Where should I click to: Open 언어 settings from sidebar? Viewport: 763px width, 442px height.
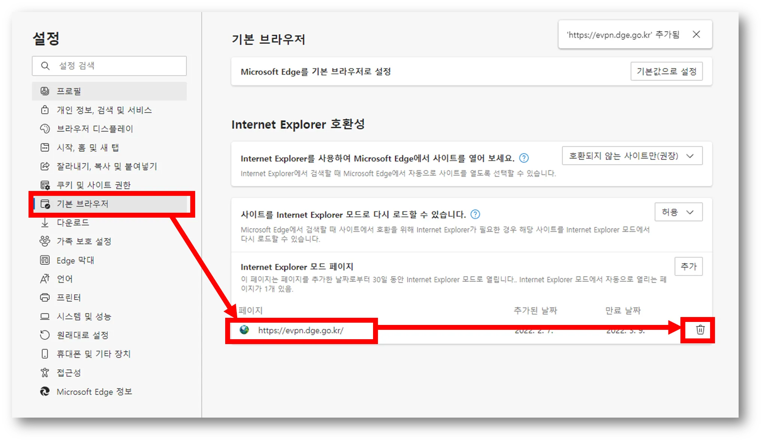click(x=65, y=279)
